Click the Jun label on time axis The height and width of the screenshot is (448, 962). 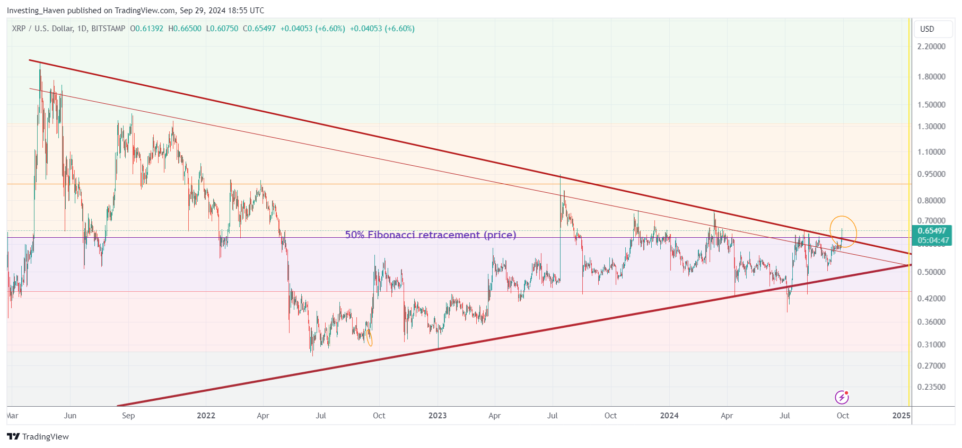pos(70,416)
